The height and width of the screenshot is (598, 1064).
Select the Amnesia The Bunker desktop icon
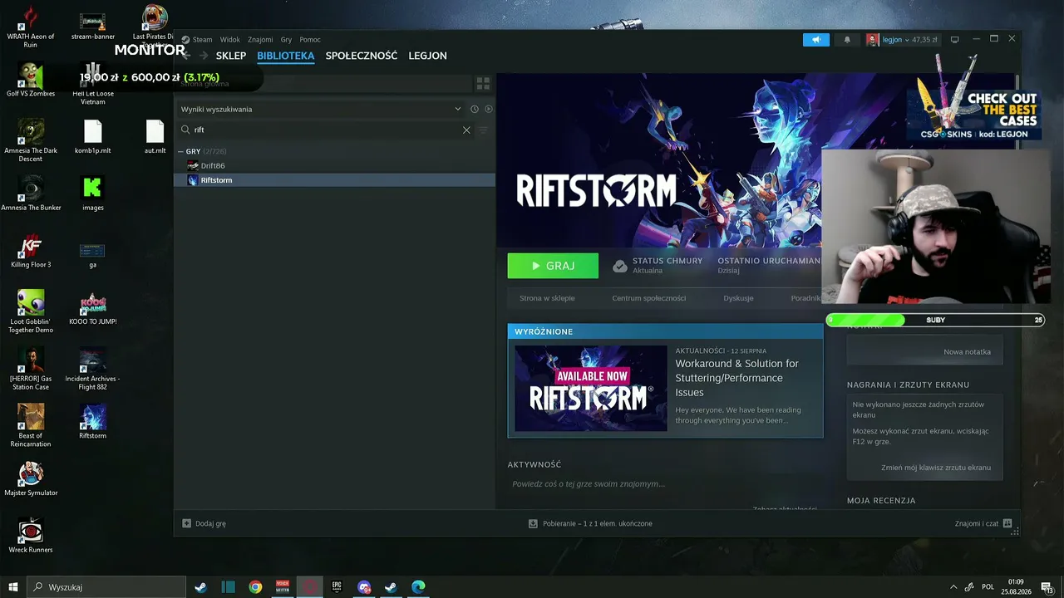pos(31,194)
